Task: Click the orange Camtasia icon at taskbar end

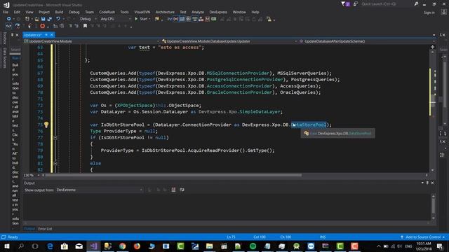Action: 354,246
